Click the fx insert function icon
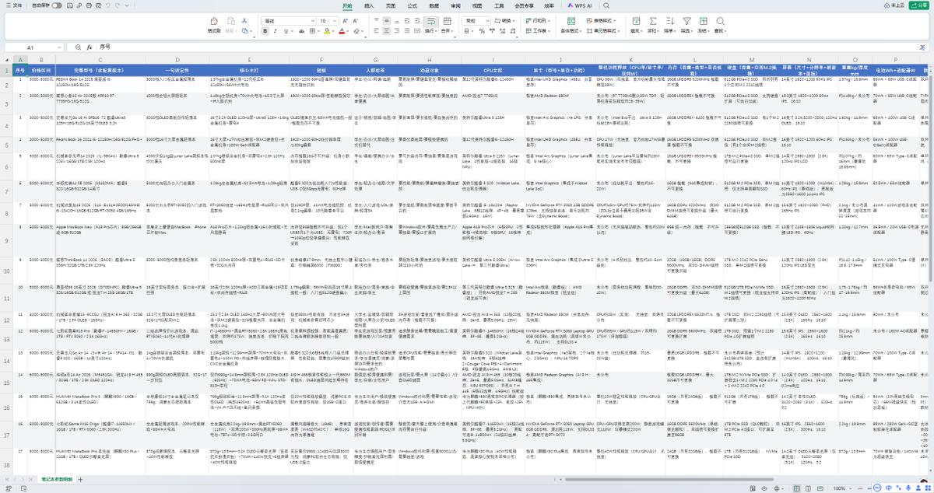The height and width of the screenshot is (493, 934). tap(91, 47)
